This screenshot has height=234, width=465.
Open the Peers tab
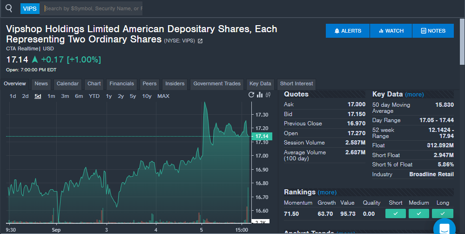(149, 84)
